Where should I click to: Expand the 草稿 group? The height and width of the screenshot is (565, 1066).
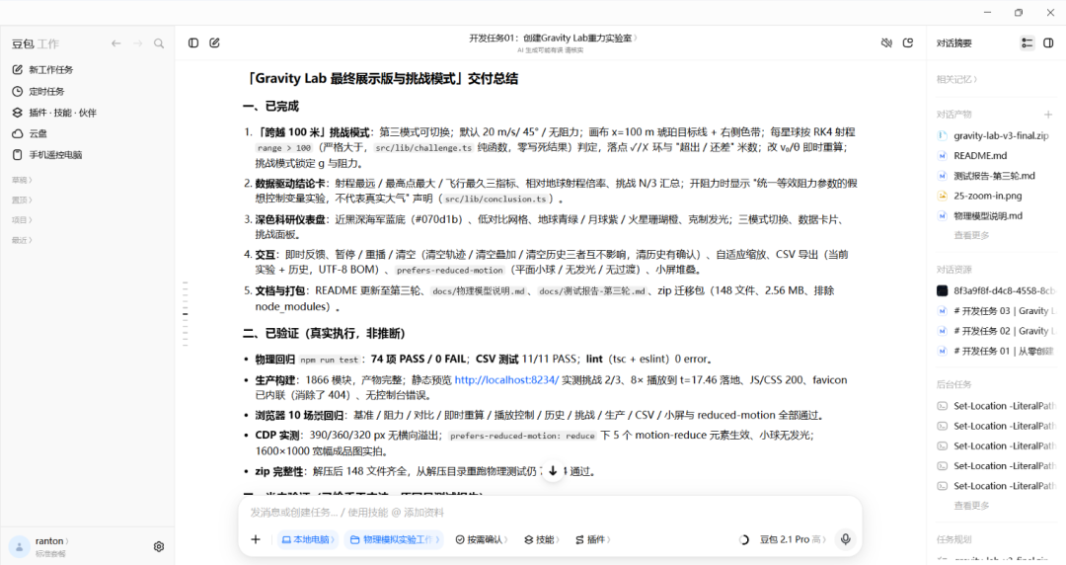[x=22, y=180]
